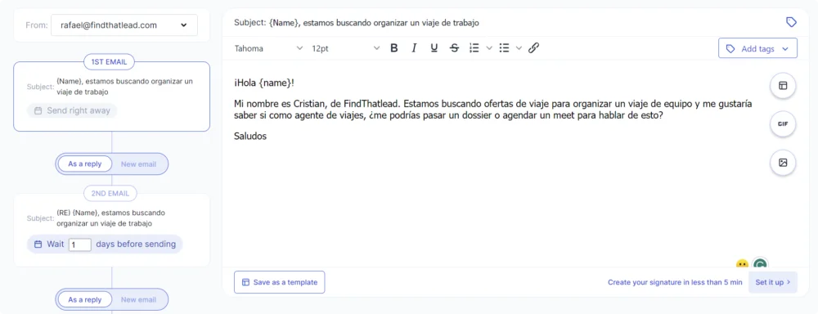Open the Tahoma font family dropdown
818x314 pixels.
tap(268, 48)
